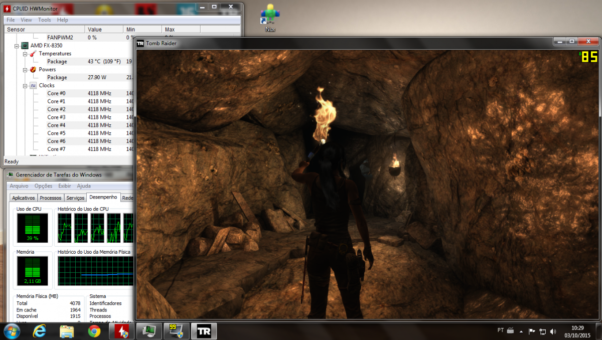Switch to Task Manager via its taskbar button
The height and width of the screenshot is (340, 602).
[x=149, y=331]
